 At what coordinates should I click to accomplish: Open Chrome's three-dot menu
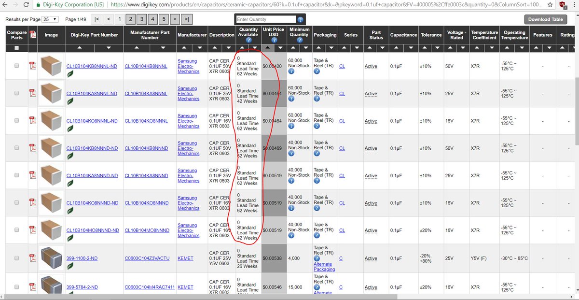pos(574,4)
